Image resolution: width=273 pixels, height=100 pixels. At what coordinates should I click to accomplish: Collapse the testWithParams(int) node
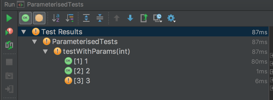45,52
